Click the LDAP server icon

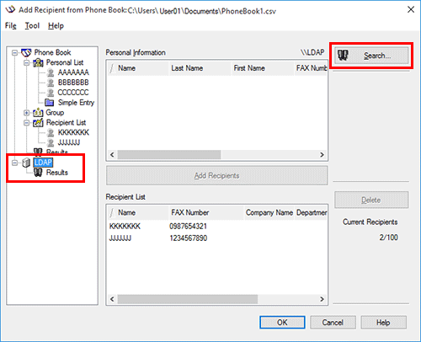coord(26,163)
